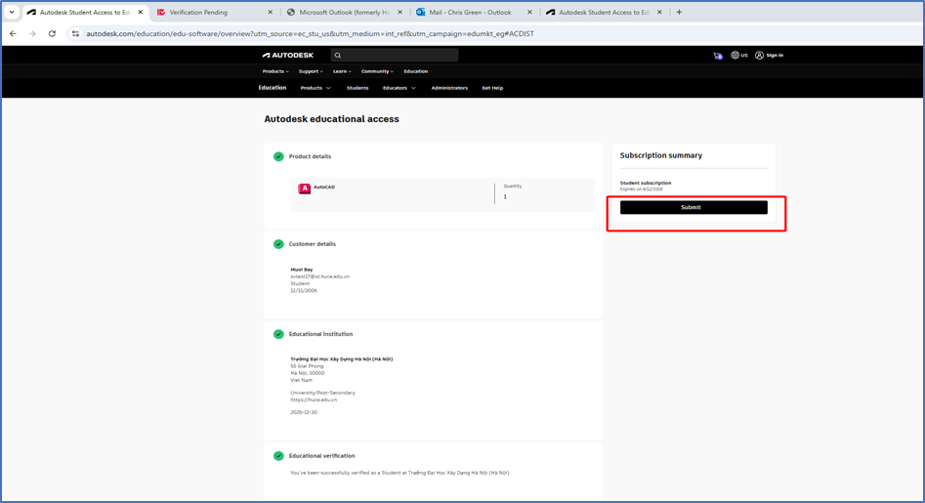This screenshot has height=503, width=925.
Task: Click site information icon in address bar
Action: click(75, 33)
